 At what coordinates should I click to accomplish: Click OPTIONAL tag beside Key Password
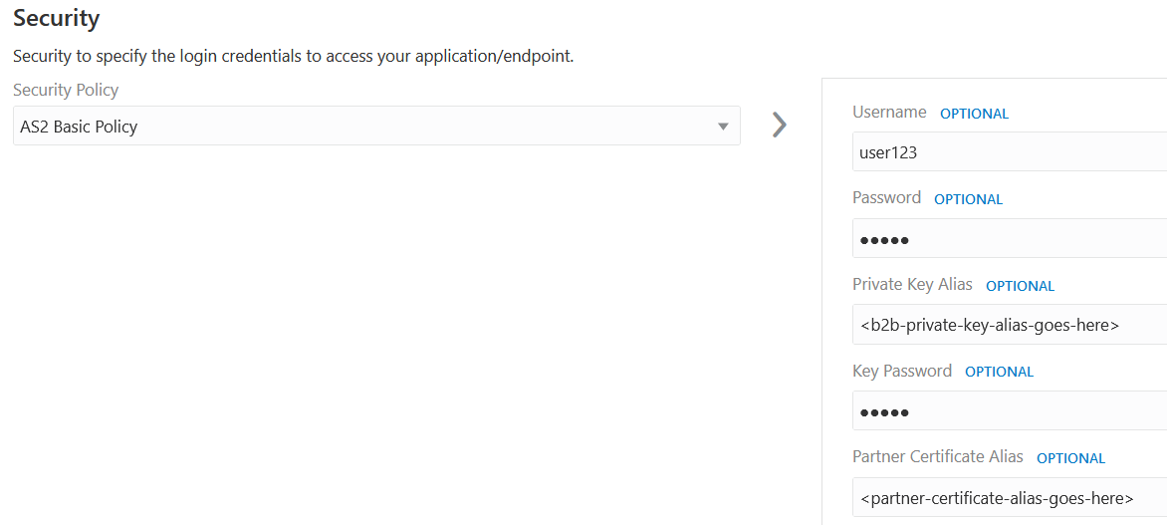point(1000,372)
